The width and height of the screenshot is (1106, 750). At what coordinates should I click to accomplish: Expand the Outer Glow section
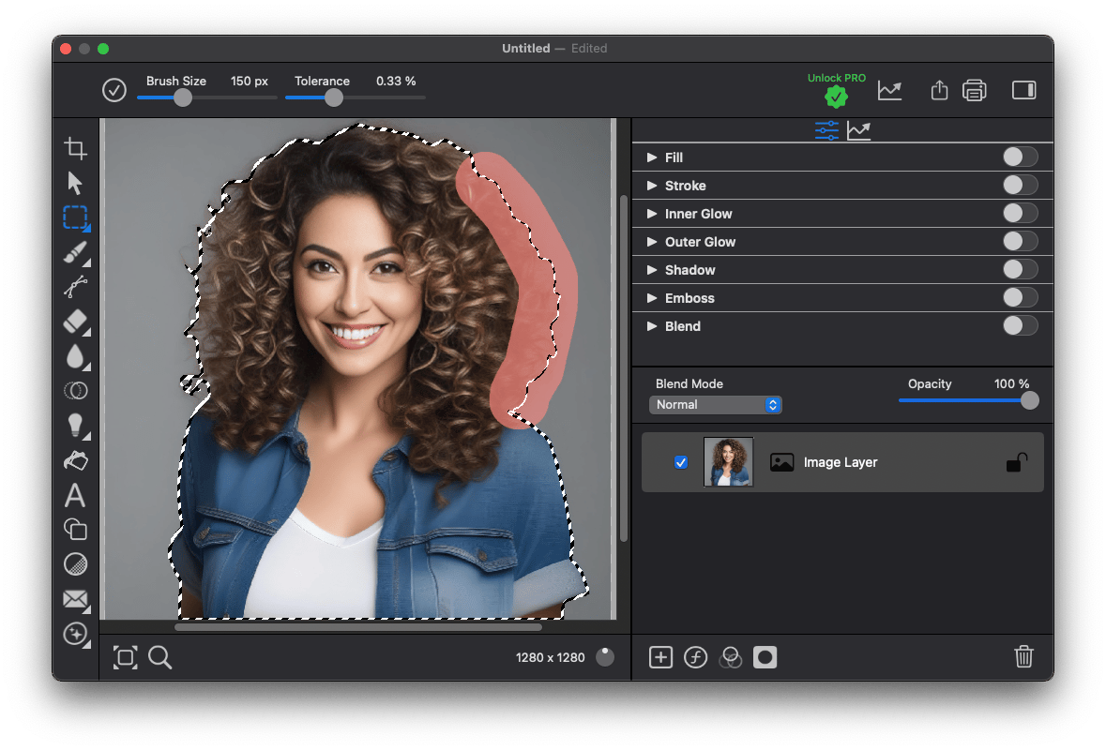652,242
